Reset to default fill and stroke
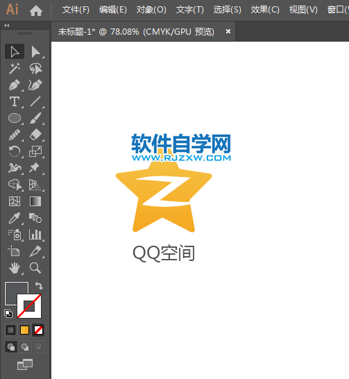The width and height of the screenshot is (349, 379). coord(8,314)
